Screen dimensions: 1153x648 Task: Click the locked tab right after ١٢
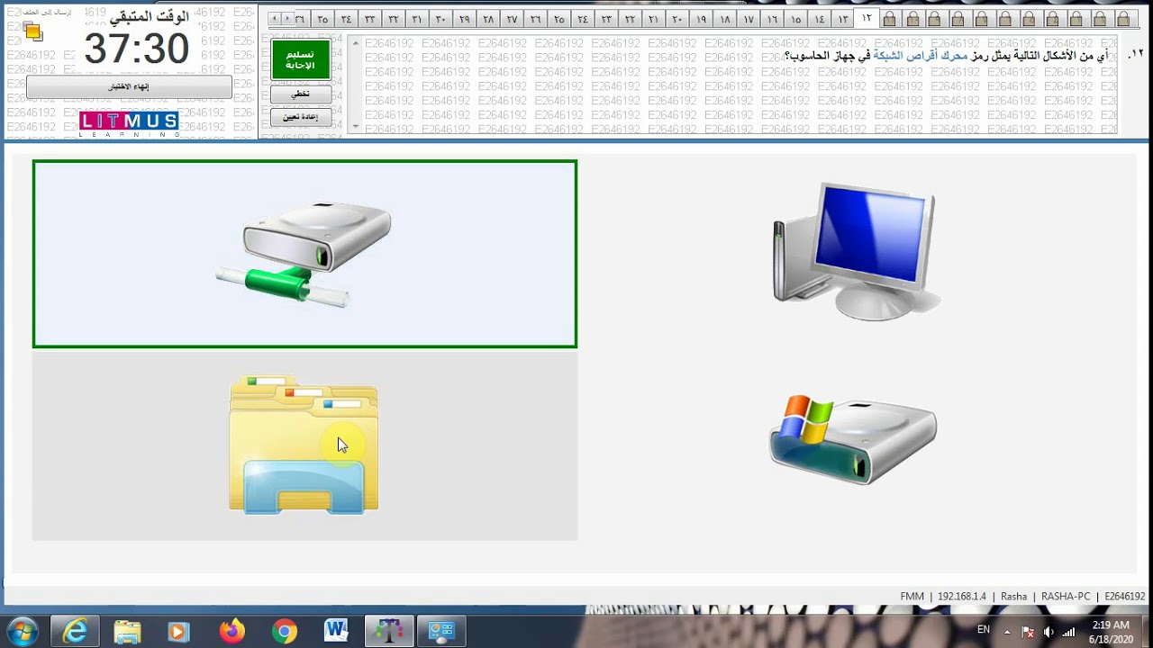click(x=890, y=19)
